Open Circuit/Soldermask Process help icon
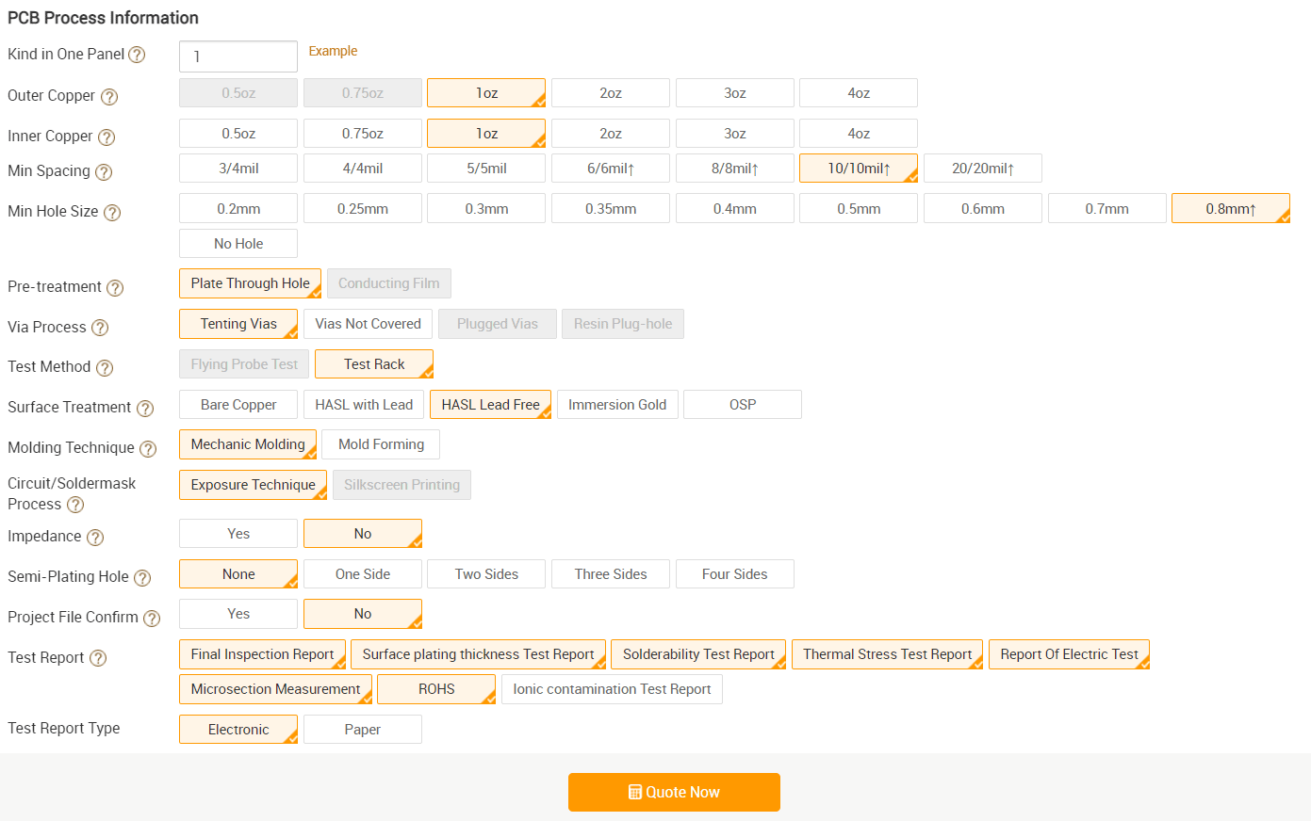The height and width of the screenshot is (821, 1311). (x=75, y=505)
